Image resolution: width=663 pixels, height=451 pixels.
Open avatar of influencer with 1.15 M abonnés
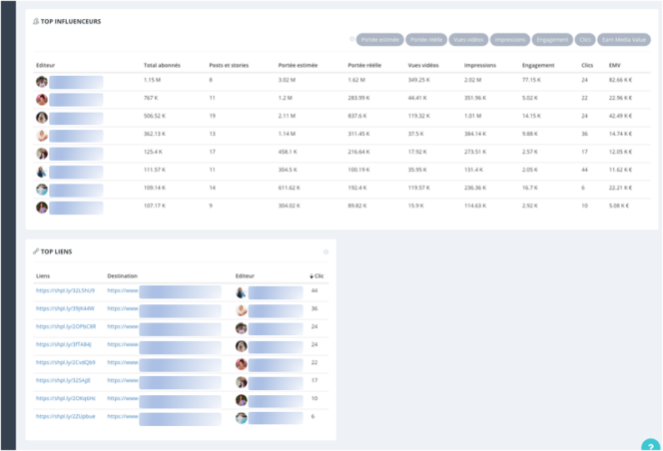[42, 82]
